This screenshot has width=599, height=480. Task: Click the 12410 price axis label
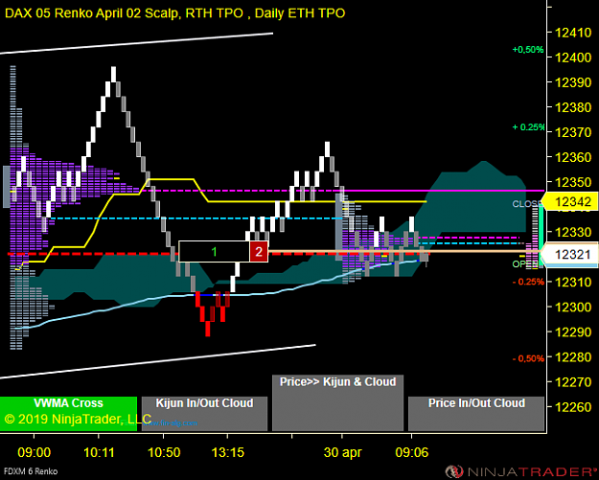coord(573,33)
